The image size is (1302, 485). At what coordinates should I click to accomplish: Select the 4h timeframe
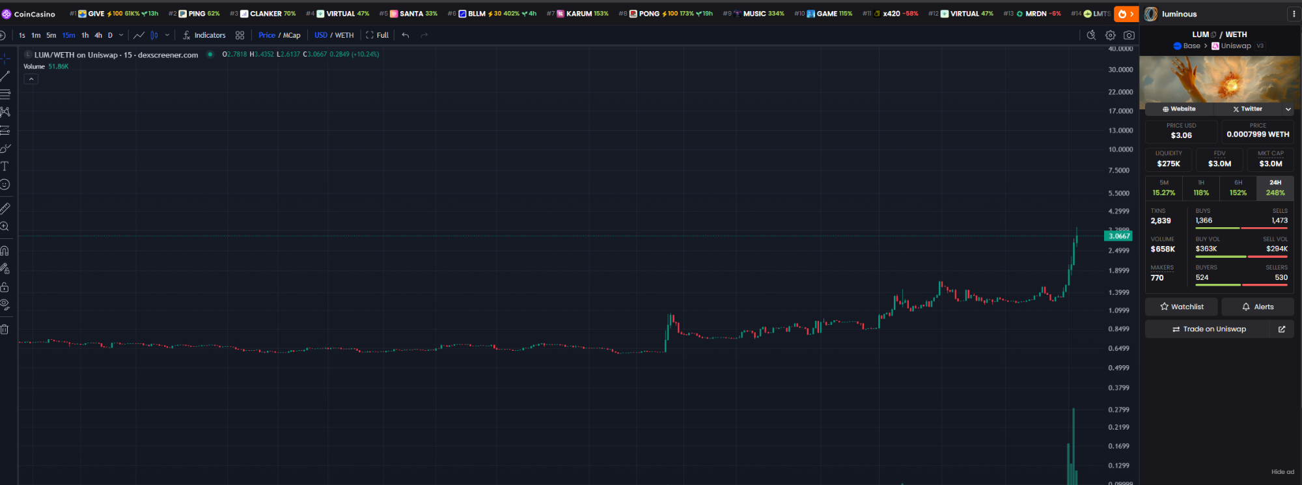[x=98, y=35]
